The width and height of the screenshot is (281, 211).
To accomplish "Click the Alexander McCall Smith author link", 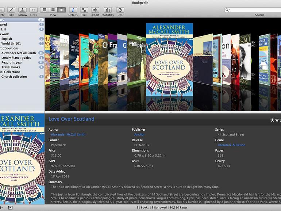I will click(x=68, y=134).
